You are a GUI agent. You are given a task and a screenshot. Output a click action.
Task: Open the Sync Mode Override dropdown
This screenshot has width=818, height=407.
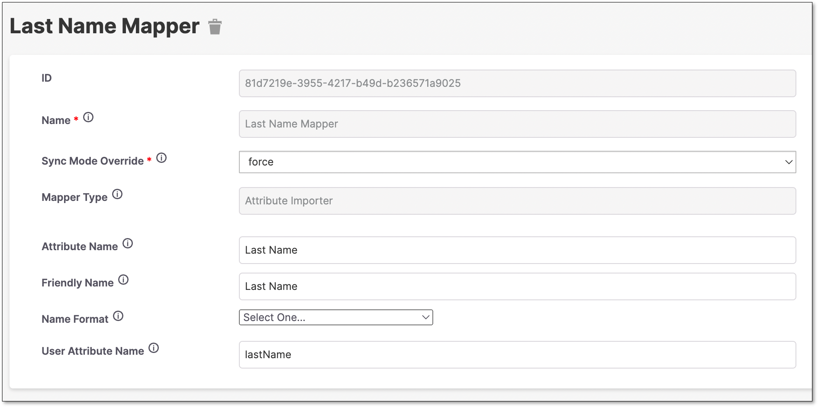(x=517, y=162)
